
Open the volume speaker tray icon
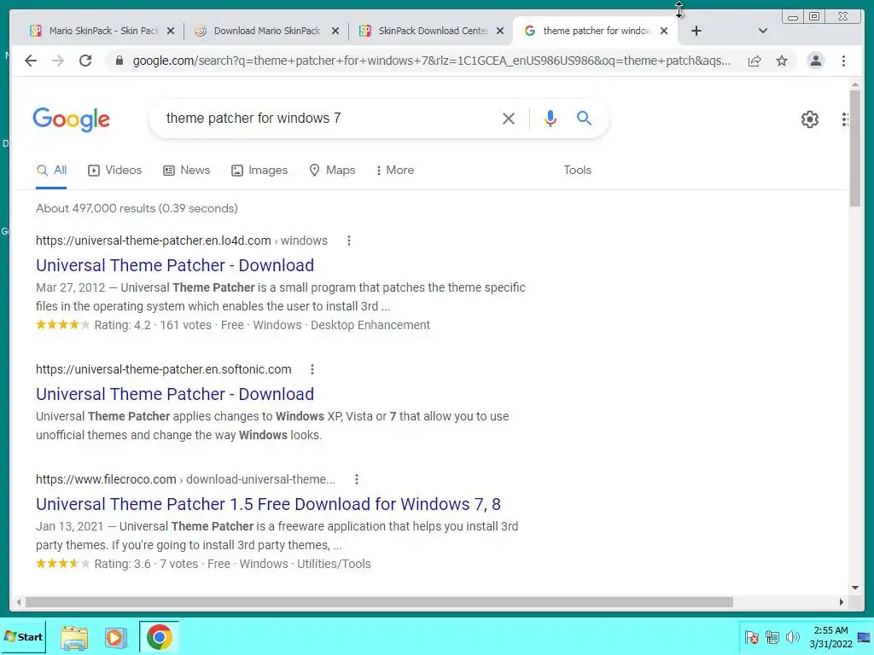tap(792, 637)
